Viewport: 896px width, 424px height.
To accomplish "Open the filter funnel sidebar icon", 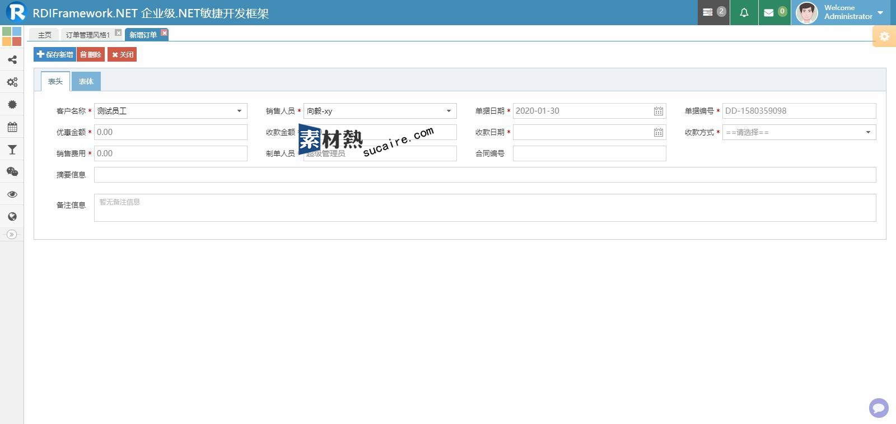I will pyautogui.click(x=12, y=149).
